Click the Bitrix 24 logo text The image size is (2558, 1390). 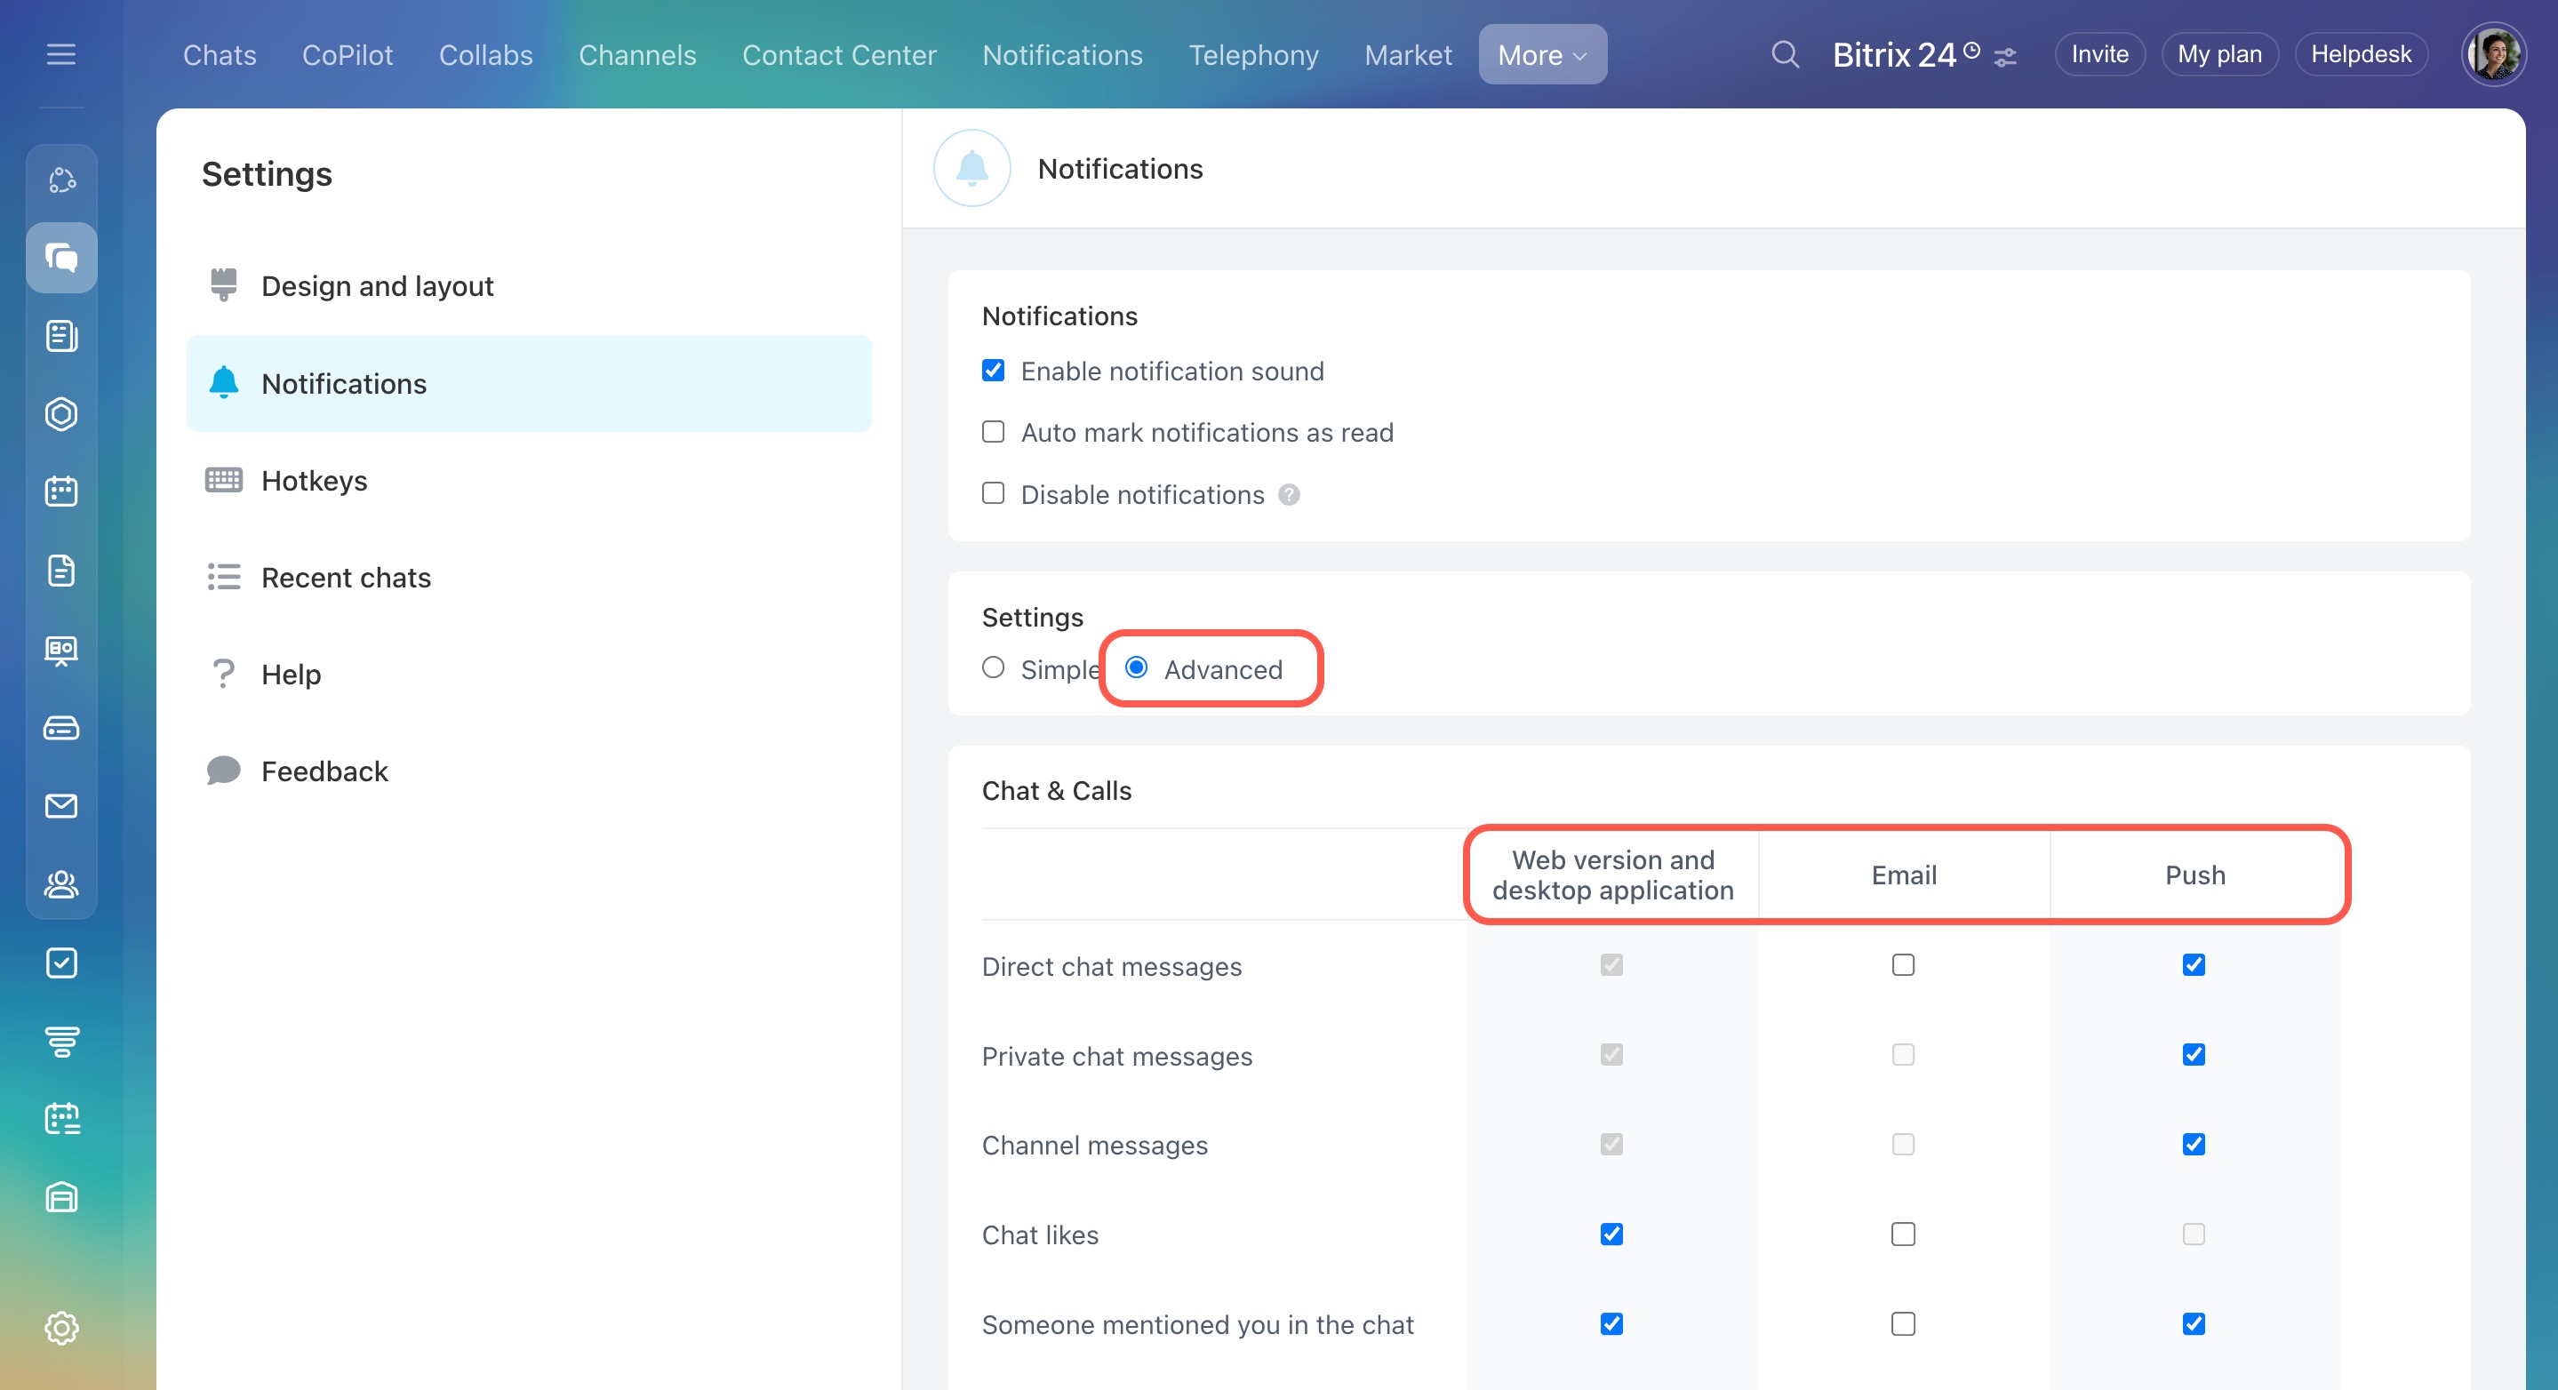[x=1894, y=54]
